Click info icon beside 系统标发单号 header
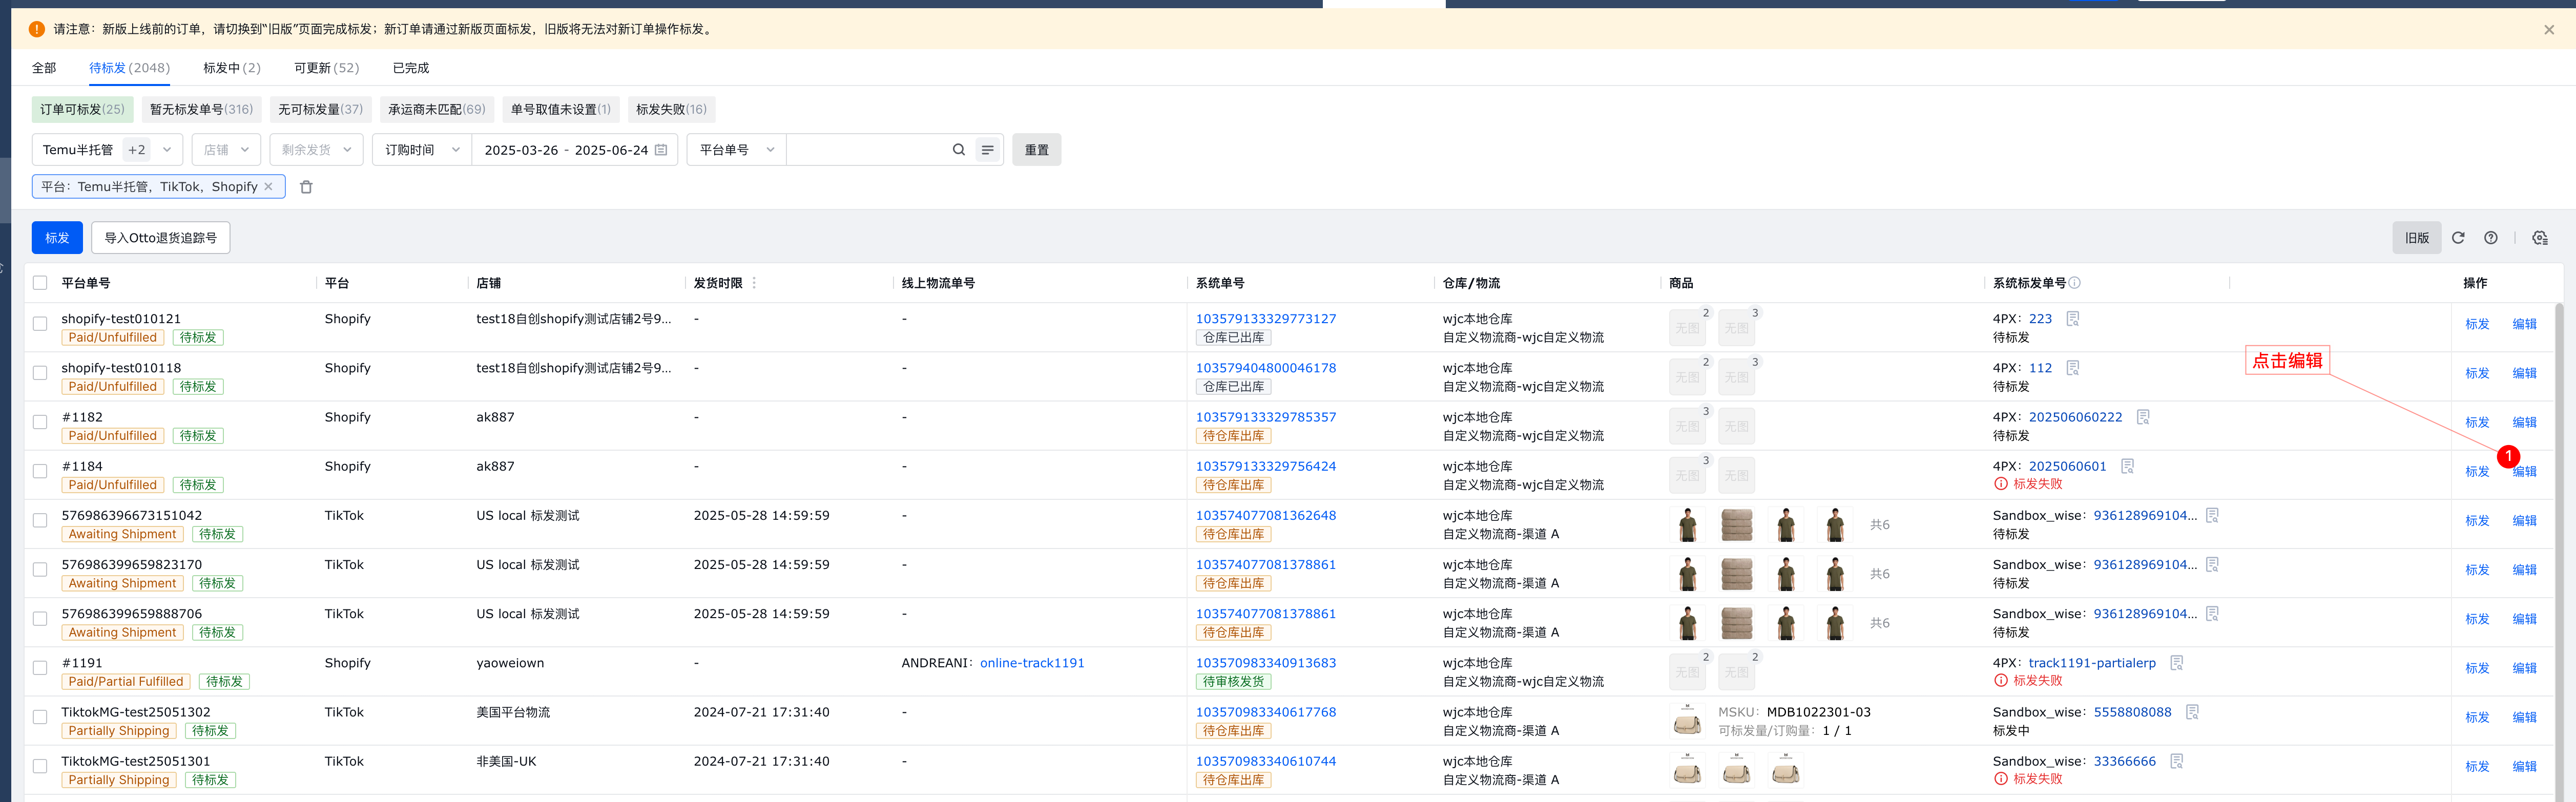Image resolution: width=2576 pixels, height=802 pixels. [x=2074, y=283]
